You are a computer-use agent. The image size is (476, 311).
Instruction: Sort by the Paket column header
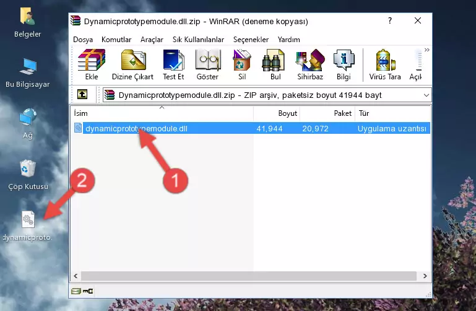click(x=327, y=113)
